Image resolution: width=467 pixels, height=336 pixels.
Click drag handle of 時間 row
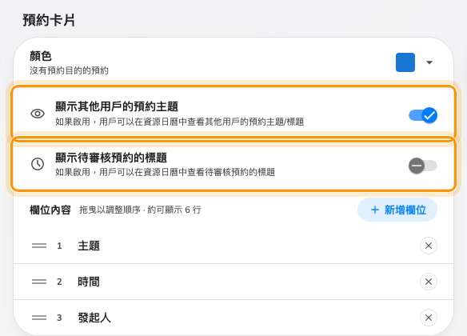[x=39, y=282]
